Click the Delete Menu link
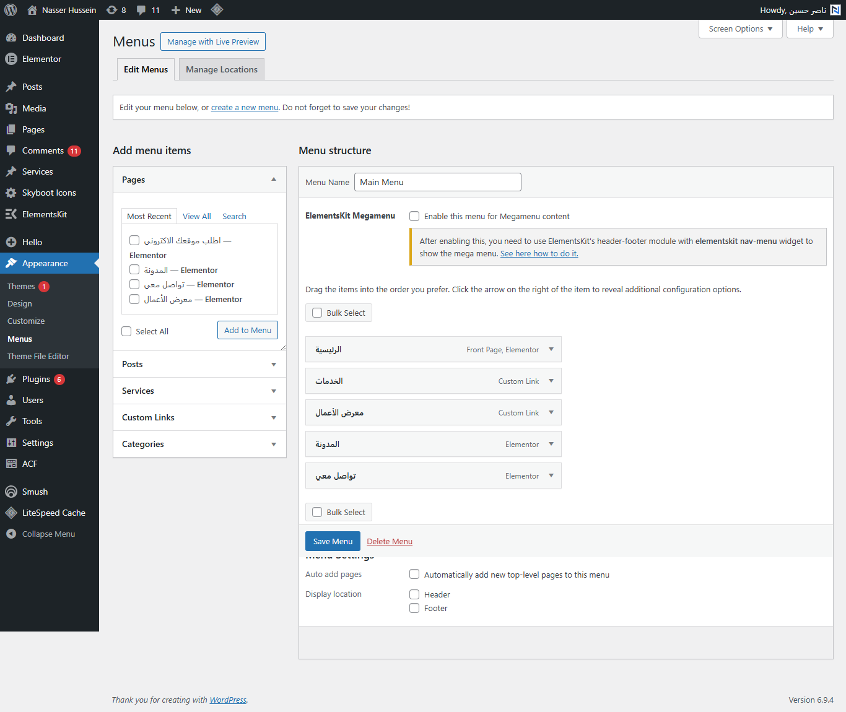Image resolution: width=846 pixels, height=712 pixels. coord(390,541)
